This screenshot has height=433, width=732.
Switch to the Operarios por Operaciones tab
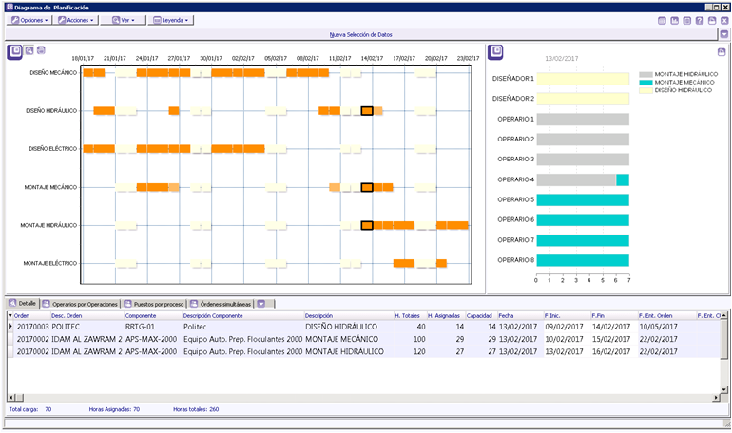(x=81, y=304)
